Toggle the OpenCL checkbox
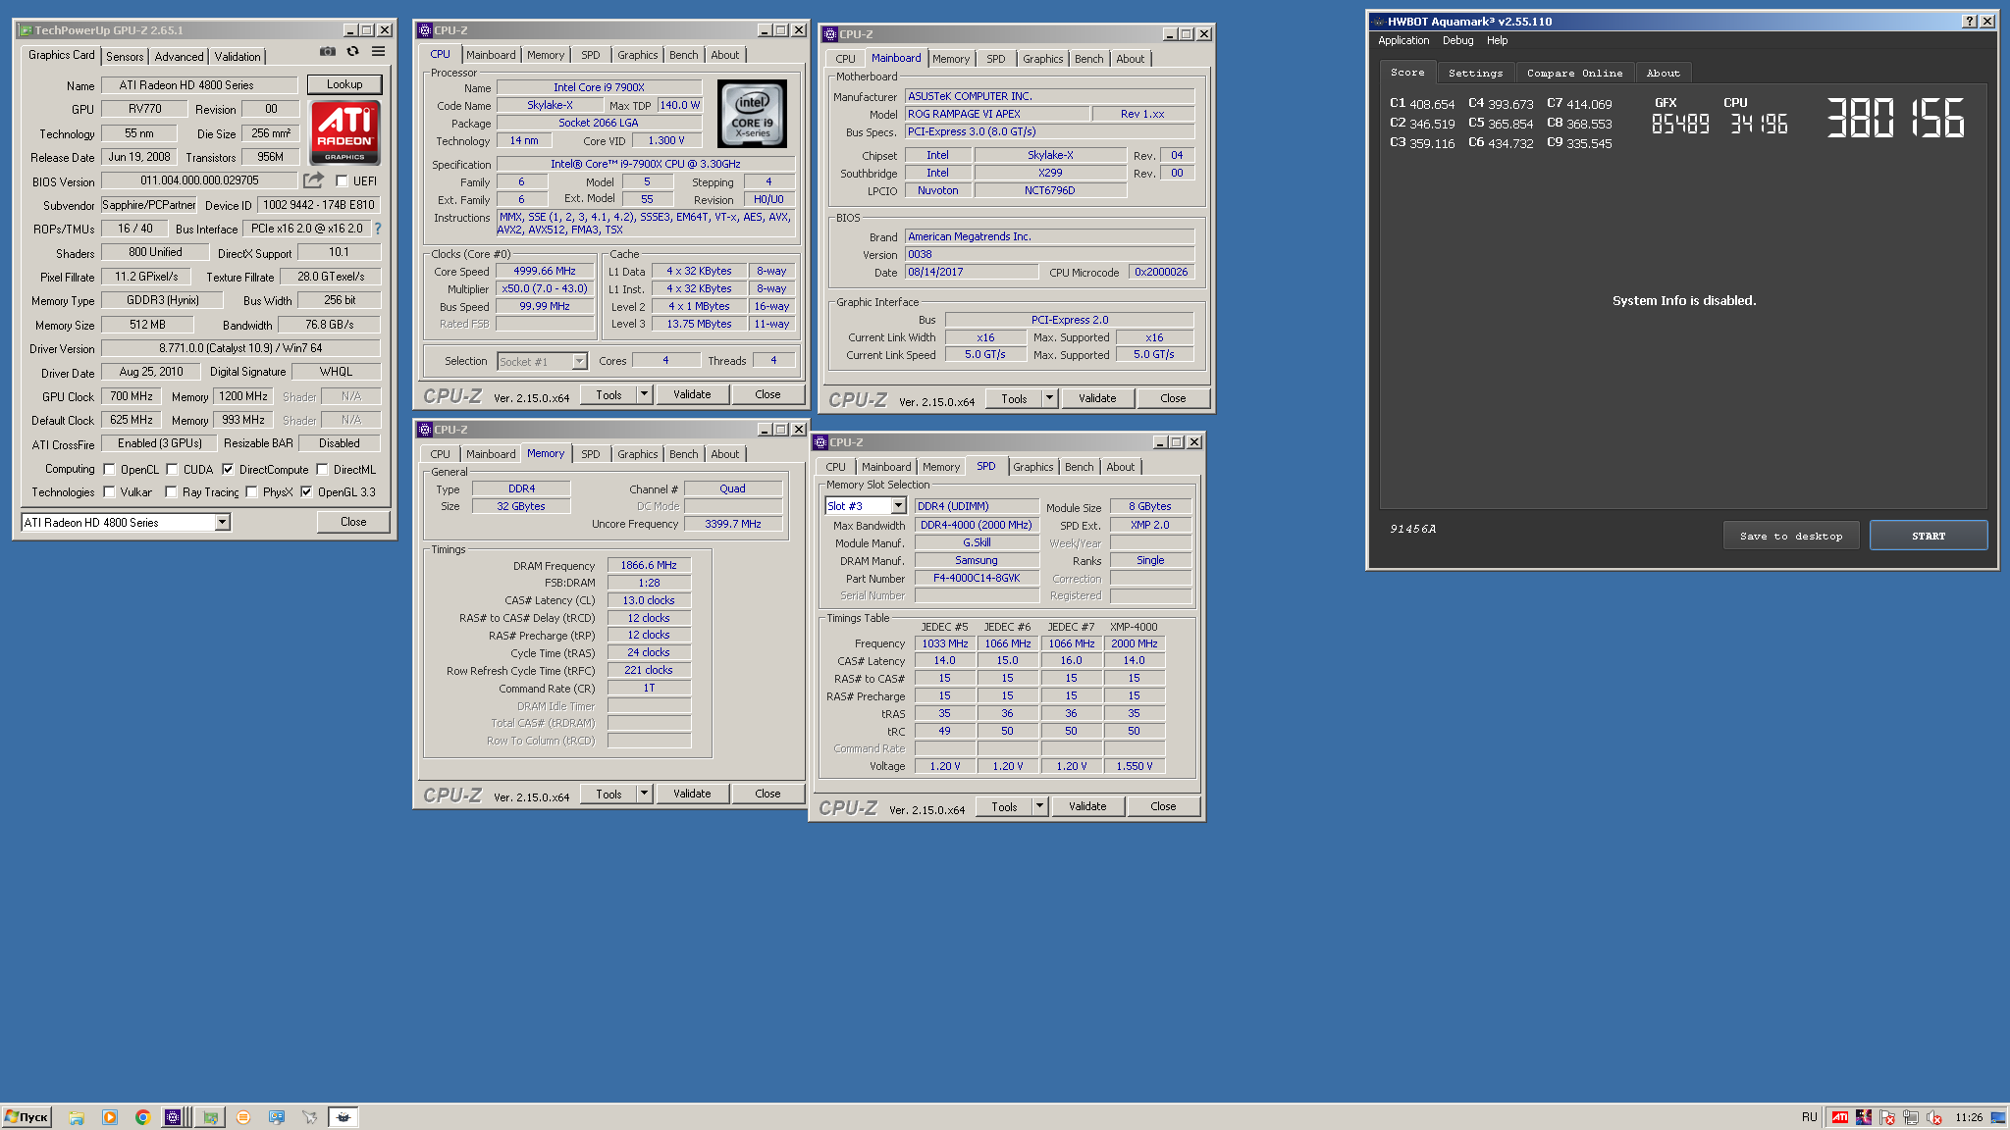Screen dimensions: 2010x1130 [109, 470]
